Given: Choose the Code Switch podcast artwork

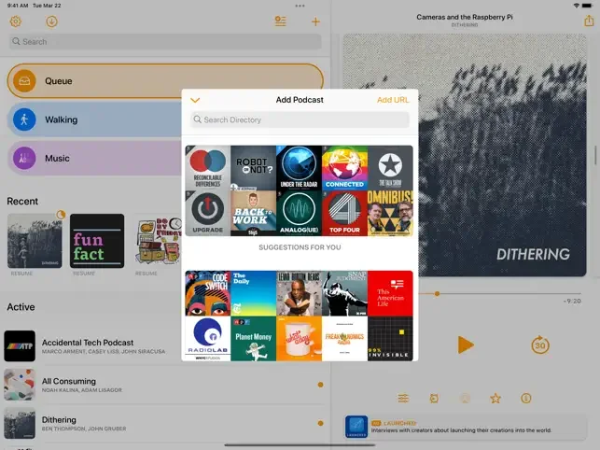Looking at the screenshot, I should [208, 293].
